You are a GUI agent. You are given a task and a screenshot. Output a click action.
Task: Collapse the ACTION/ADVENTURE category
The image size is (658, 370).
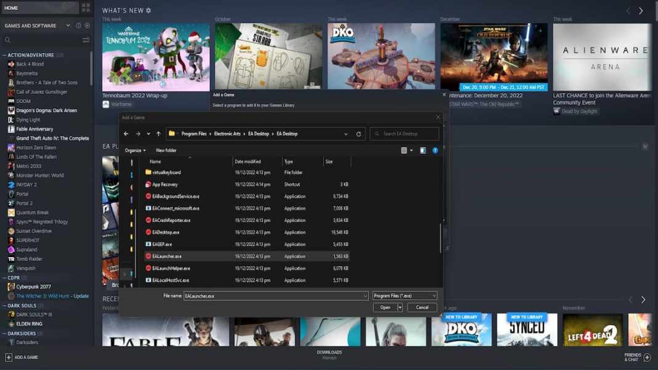(4, 54)
